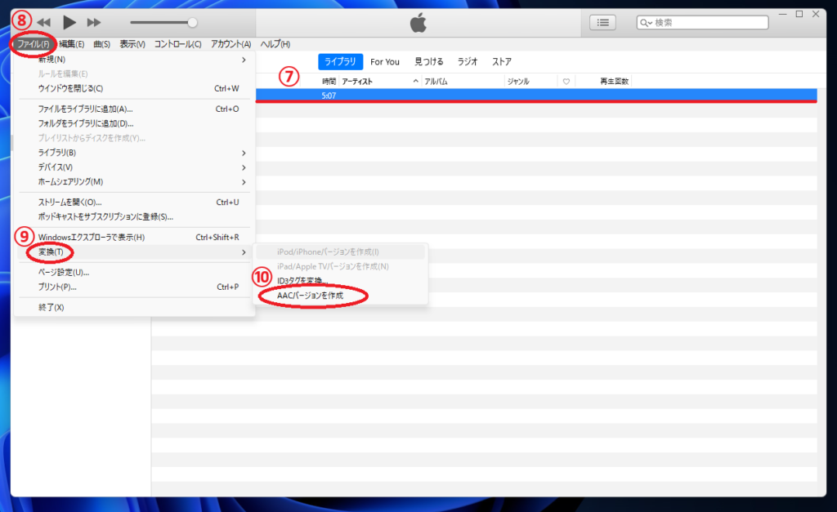Choose プリント(P)... menu item

click(134, 287)
